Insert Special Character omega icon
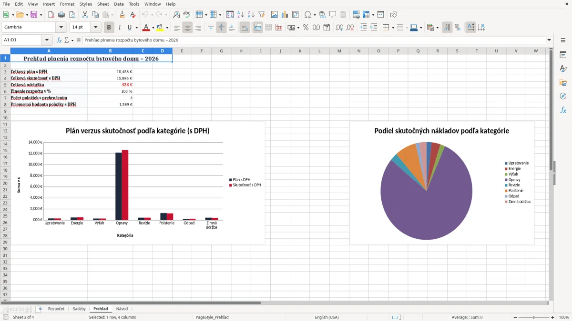Screen dimensions: 572x321 click(x=307, y=15)
